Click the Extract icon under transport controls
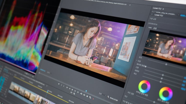 [84, 95]
